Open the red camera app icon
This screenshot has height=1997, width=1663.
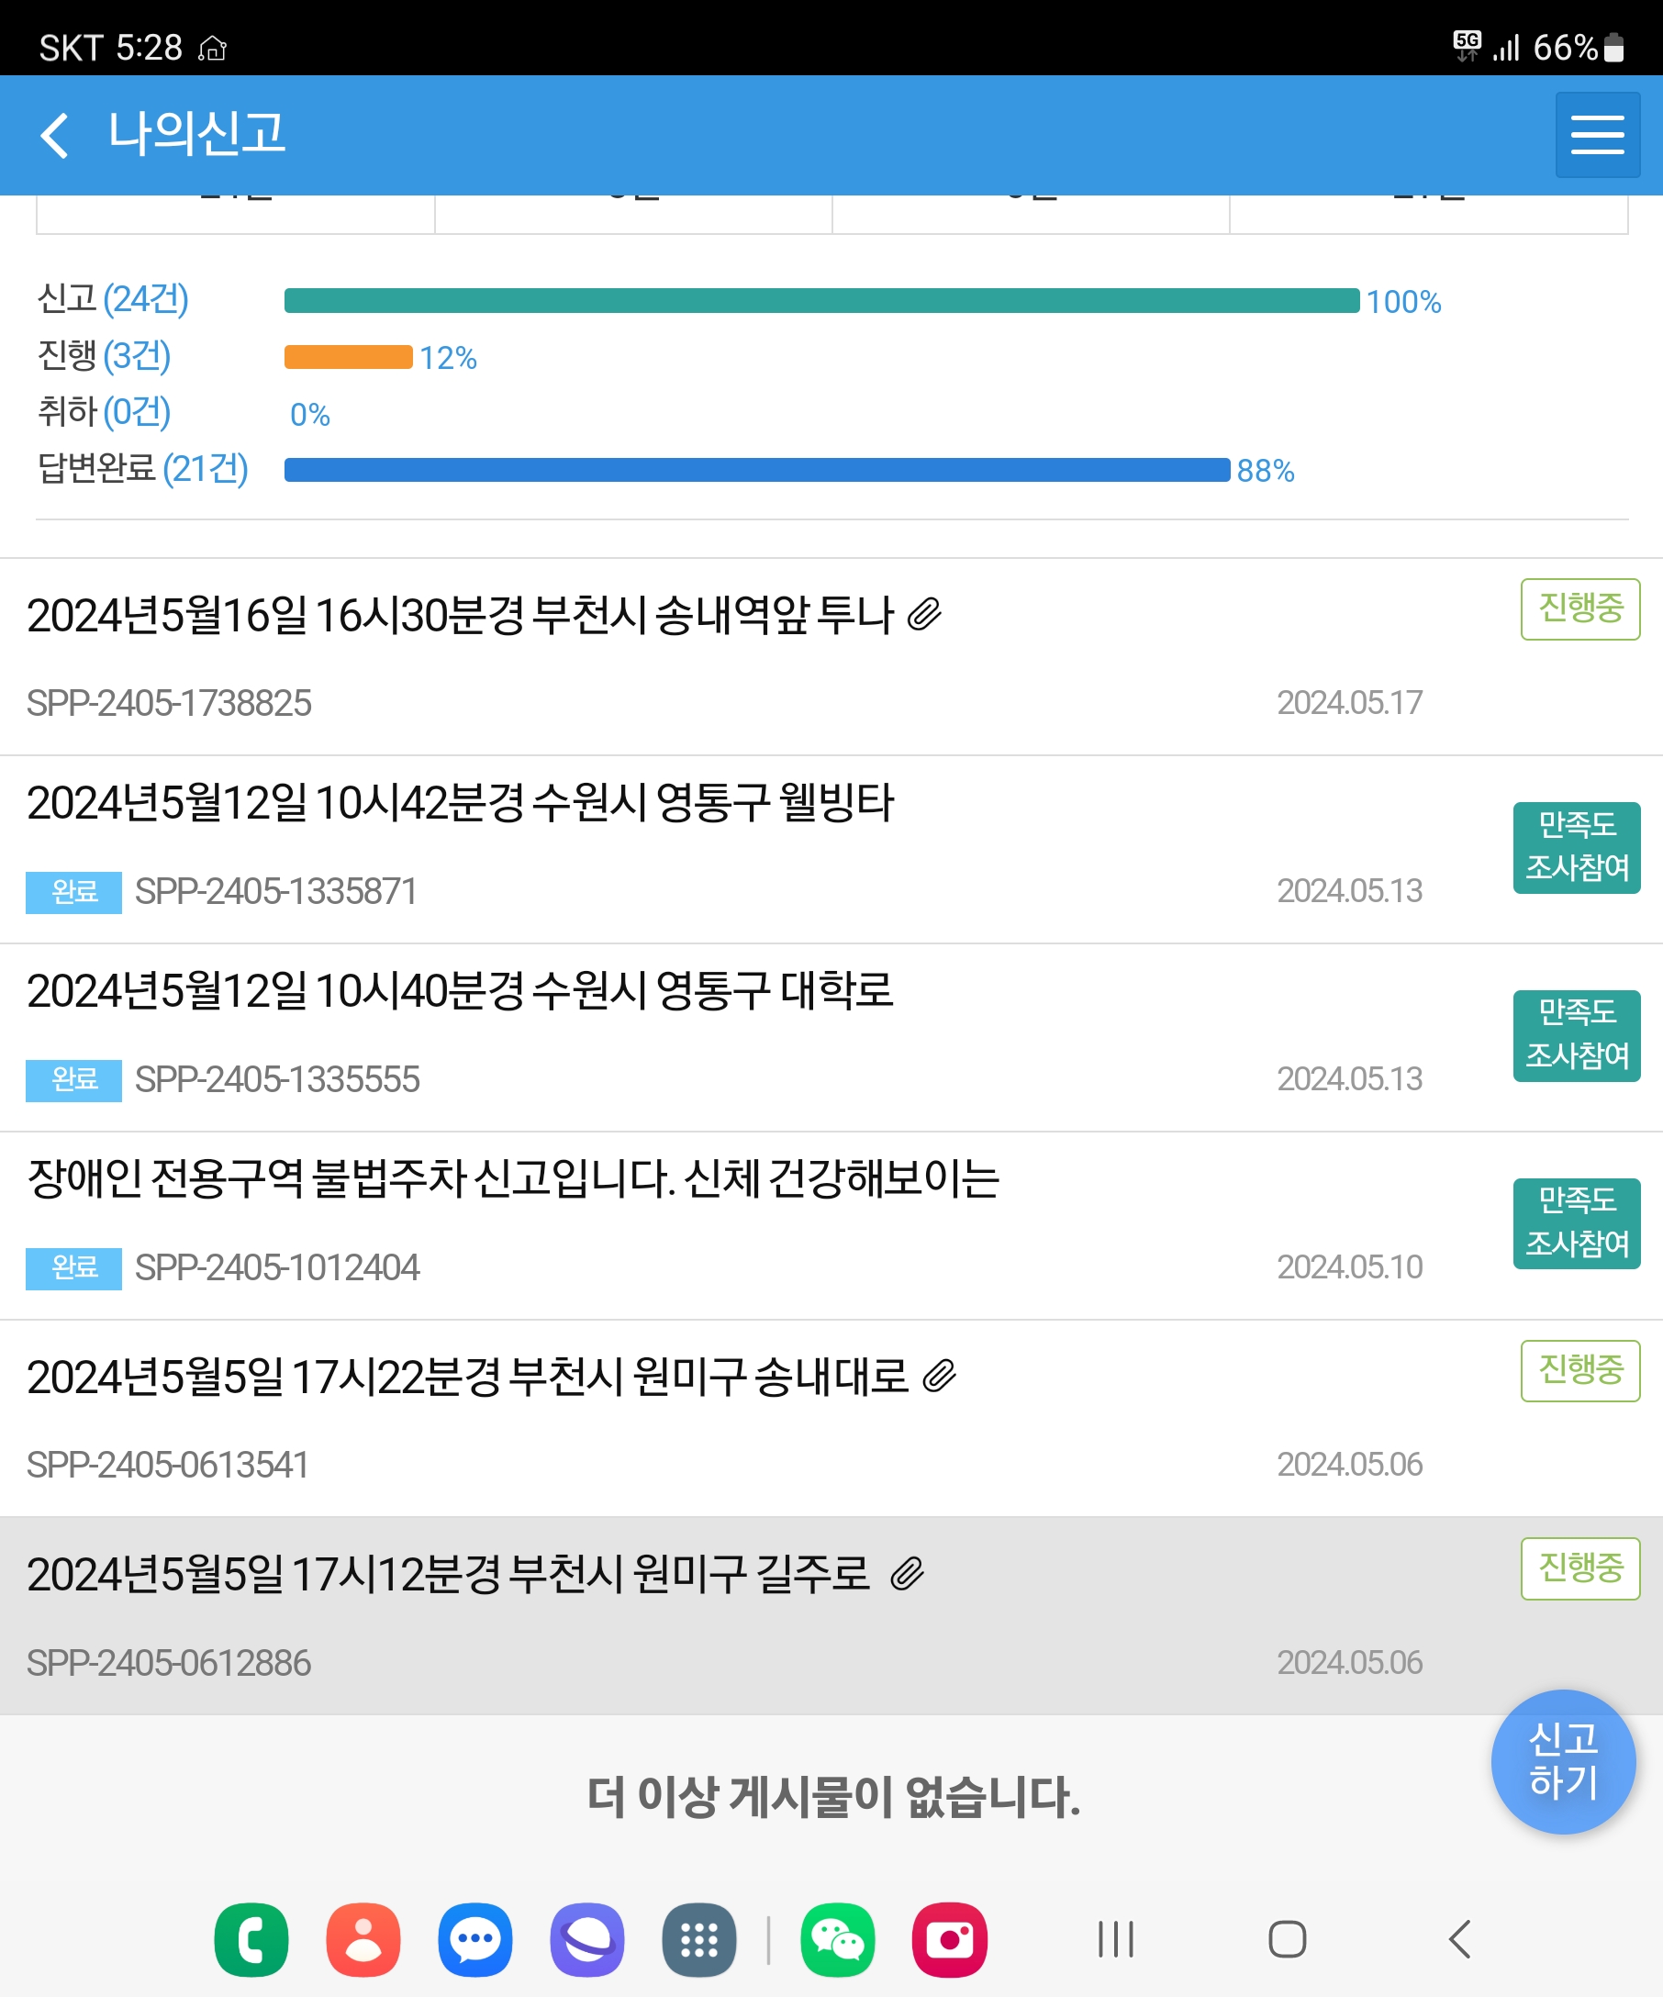click(x=949, y=1940)
